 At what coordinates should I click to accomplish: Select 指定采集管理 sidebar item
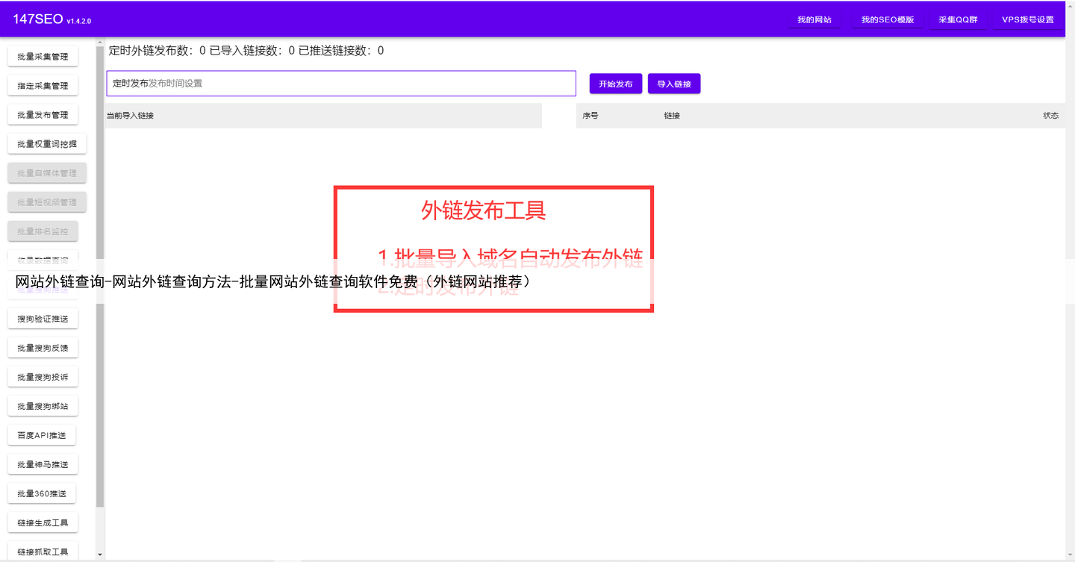click(x=43, y=86)
